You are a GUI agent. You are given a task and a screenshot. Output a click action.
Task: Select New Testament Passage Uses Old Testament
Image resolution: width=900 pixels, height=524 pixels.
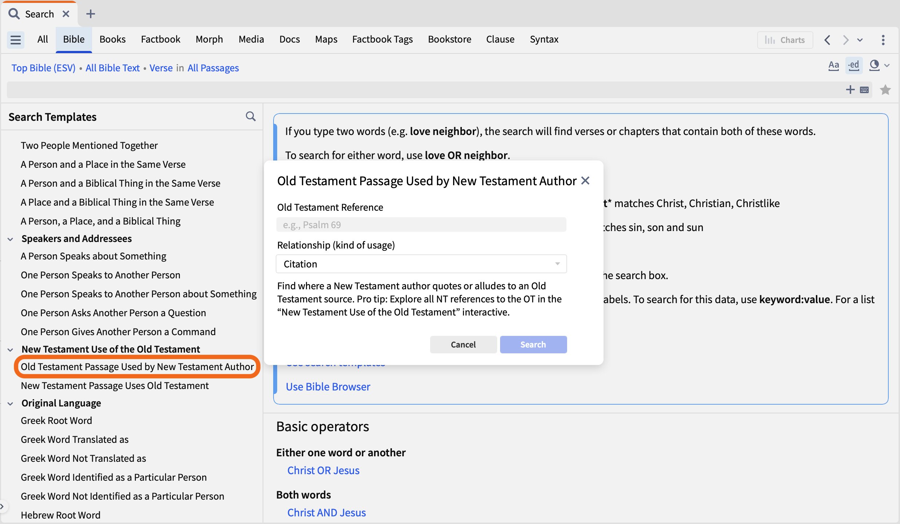115,386
